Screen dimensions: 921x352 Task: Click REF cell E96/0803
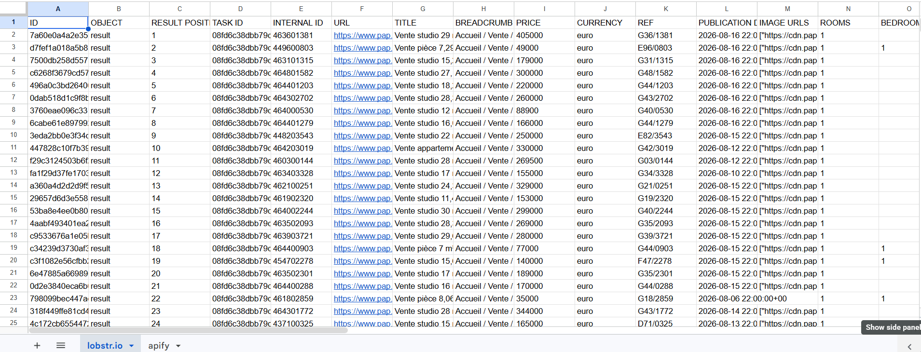point(666,48)
